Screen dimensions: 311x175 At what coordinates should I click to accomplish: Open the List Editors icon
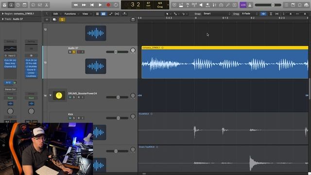(286, 5)
